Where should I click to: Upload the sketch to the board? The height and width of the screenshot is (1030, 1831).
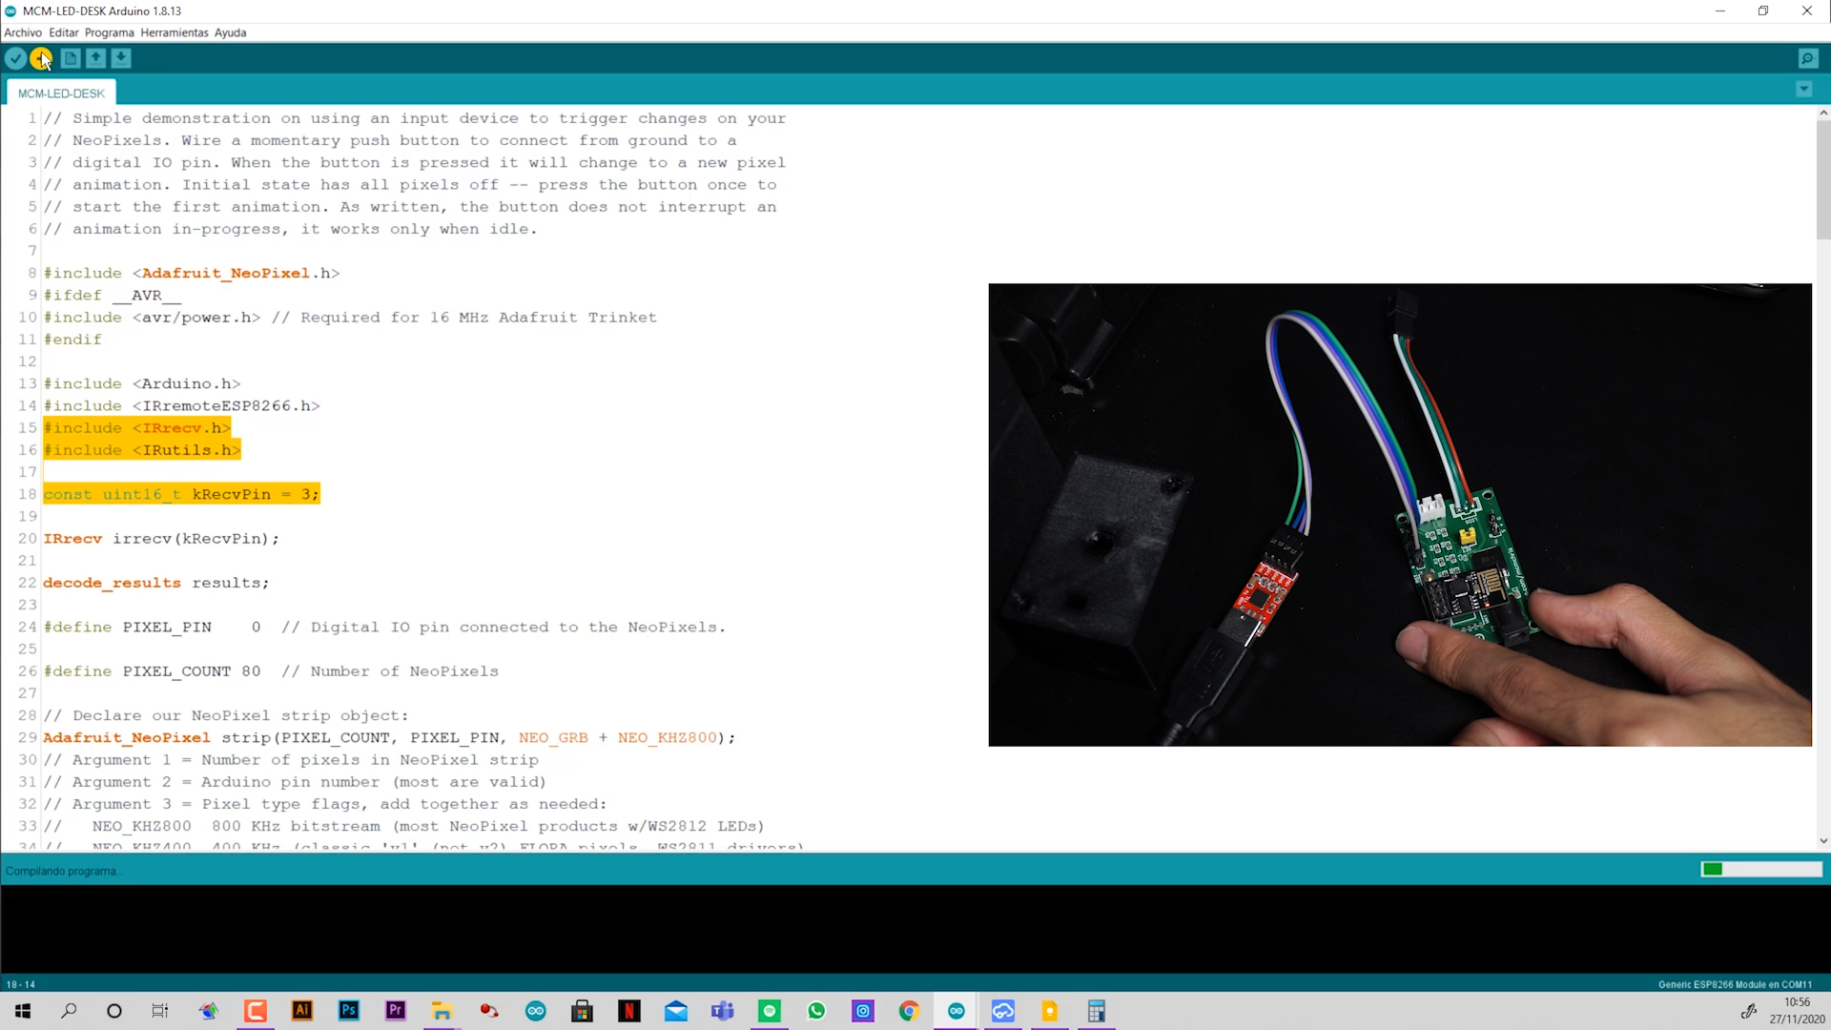[x=41, y=58]
